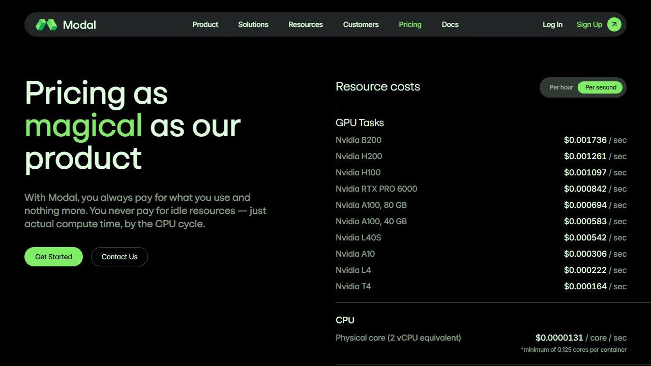Open the Product menu
The image size is (651, 366).
[205, 24]
